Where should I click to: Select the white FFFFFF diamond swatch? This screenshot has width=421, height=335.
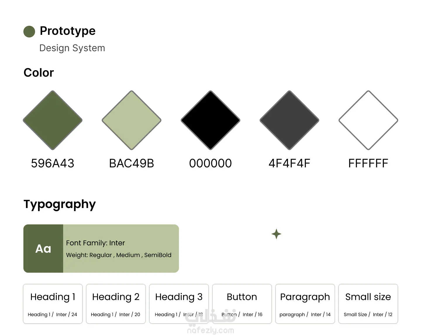click(368, 120)
